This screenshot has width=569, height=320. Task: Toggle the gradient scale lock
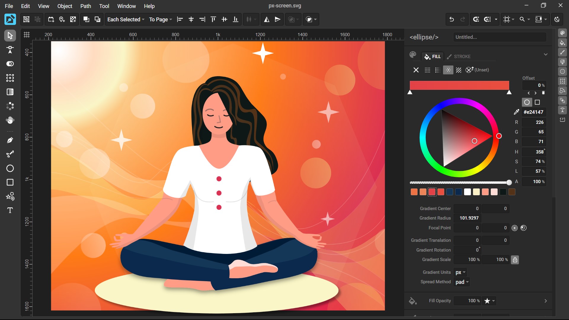click(515, 260)
